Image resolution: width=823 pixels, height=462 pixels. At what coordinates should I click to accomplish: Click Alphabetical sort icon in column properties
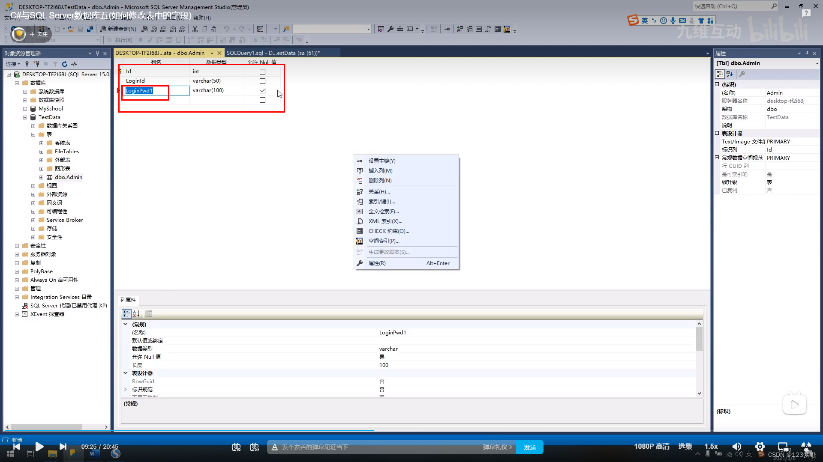click(x=136, y=313)
